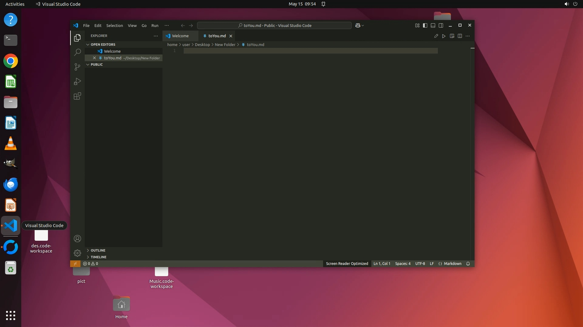Toggle the bottom panel visibility

pyautogui.click(x=433, y=25)
